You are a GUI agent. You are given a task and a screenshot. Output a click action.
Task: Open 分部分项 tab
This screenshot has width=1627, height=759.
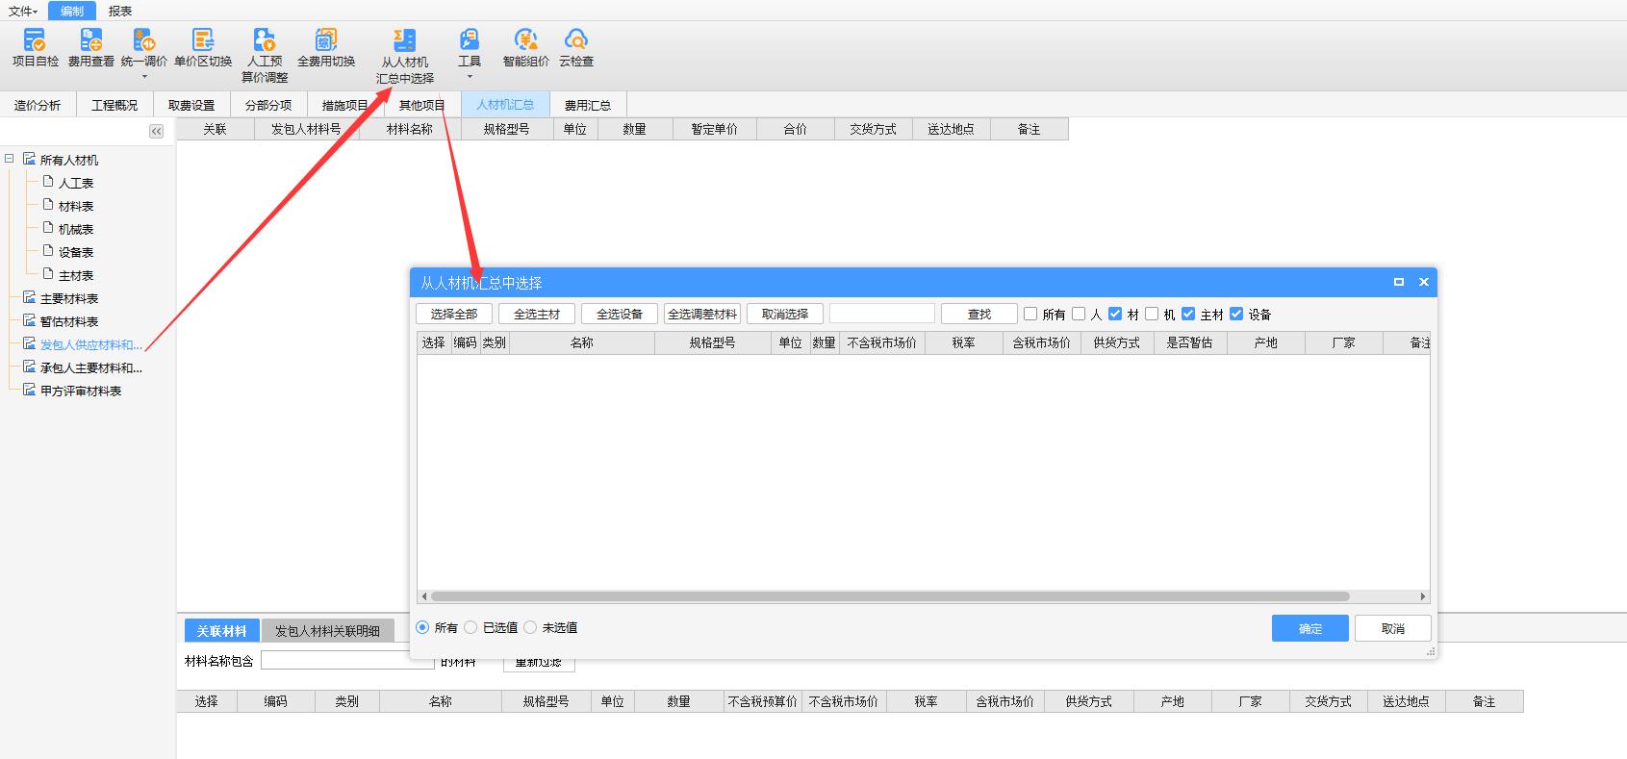268,105
